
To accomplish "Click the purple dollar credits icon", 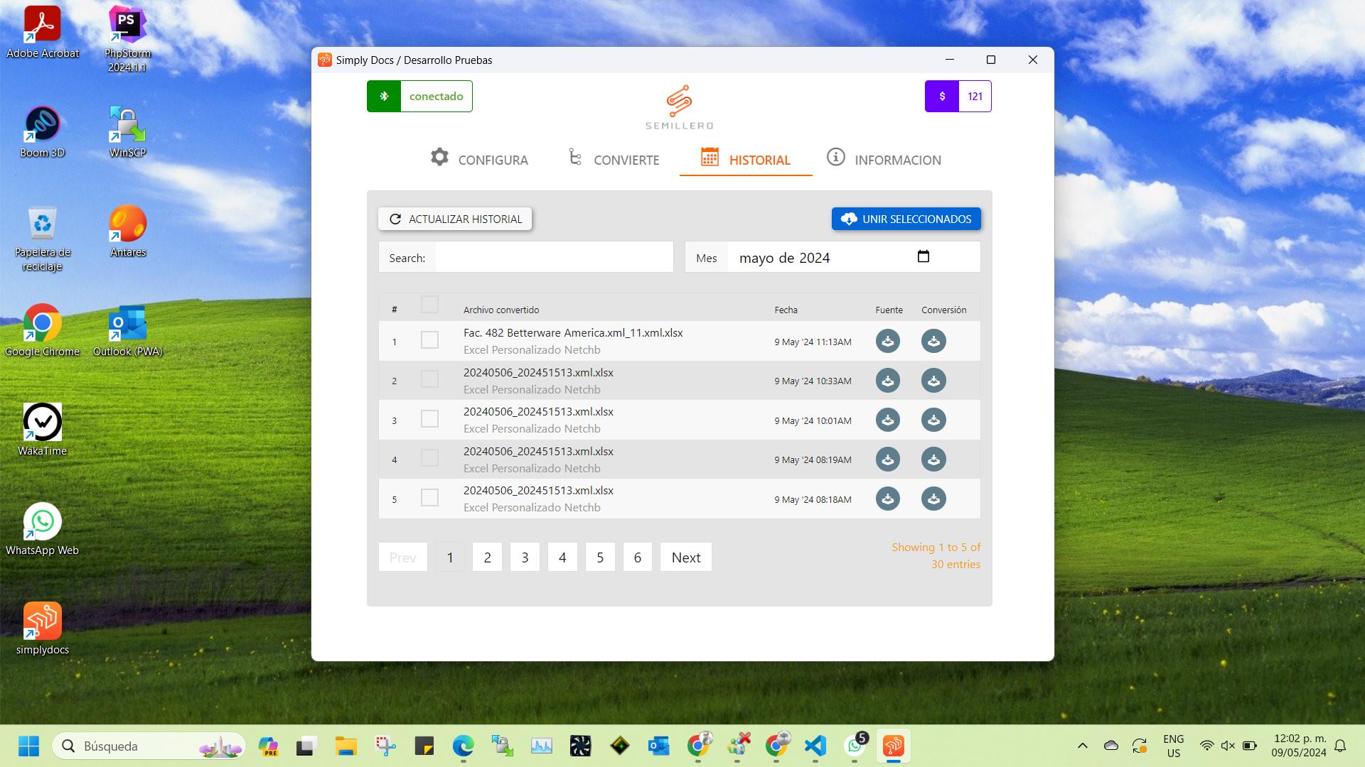I will click(x=942, y=97).
